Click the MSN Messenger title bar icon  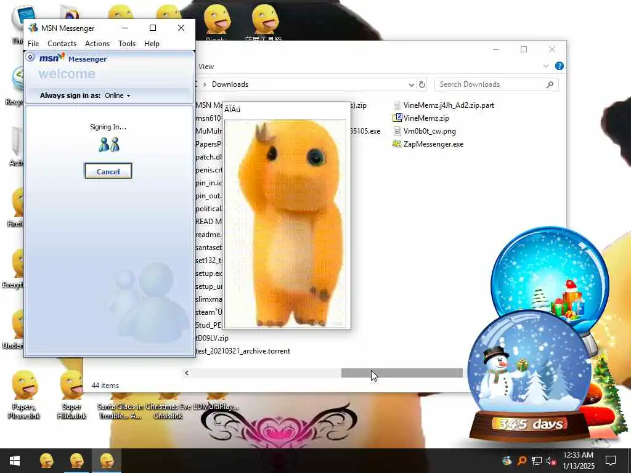coord(33,28)
